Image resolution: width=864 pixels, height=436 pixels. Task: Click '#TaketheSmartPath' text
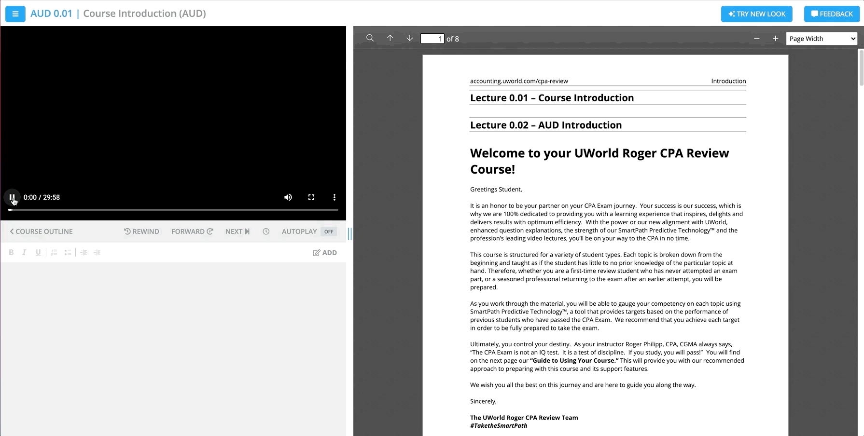pyautogui.click(x=499, y=426)
